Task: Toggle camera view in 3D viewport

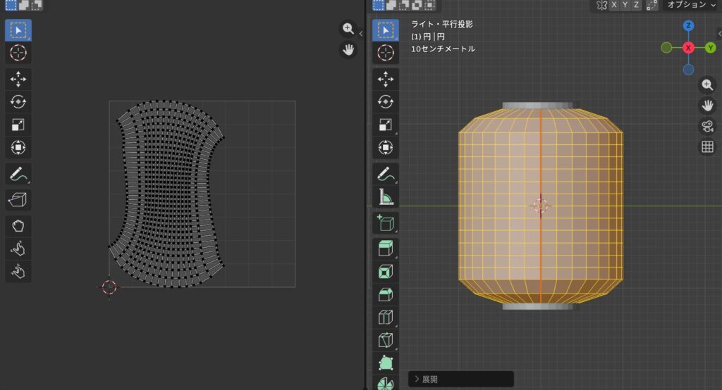Action: [707, 127]
